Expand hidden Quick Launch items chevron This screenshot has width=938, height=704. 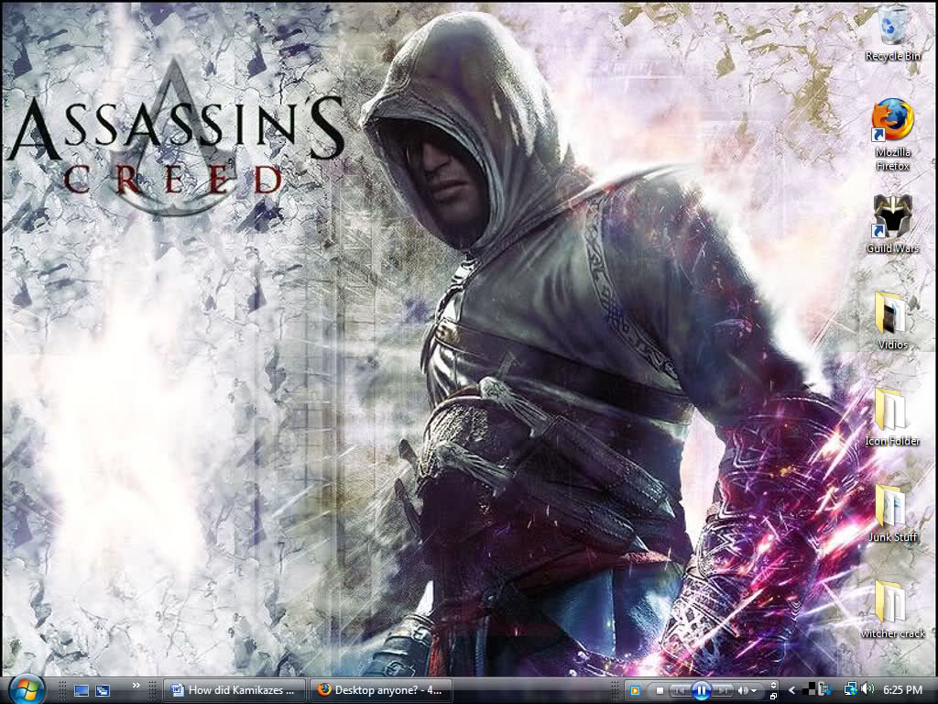(x=136, y=686)
